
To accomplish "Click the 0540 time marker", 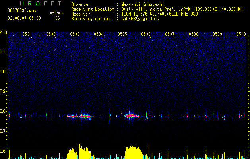I will 241,34.
